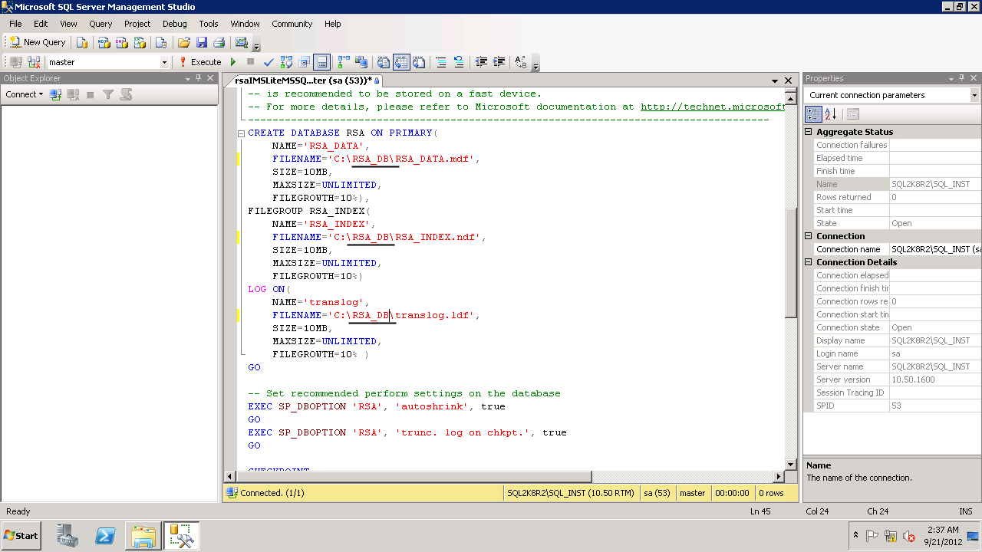The height and width of the screenshot is (552, 982).
Task: Parse the query with the blue checkmark icon
Action: (x=269, y=62)
